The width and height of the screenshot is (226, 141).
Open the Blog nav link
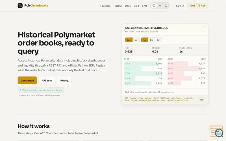click(136, 6)
